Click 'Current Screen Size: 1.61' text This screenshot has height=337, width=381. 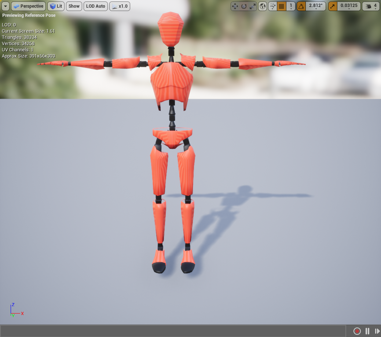point(28,31)
